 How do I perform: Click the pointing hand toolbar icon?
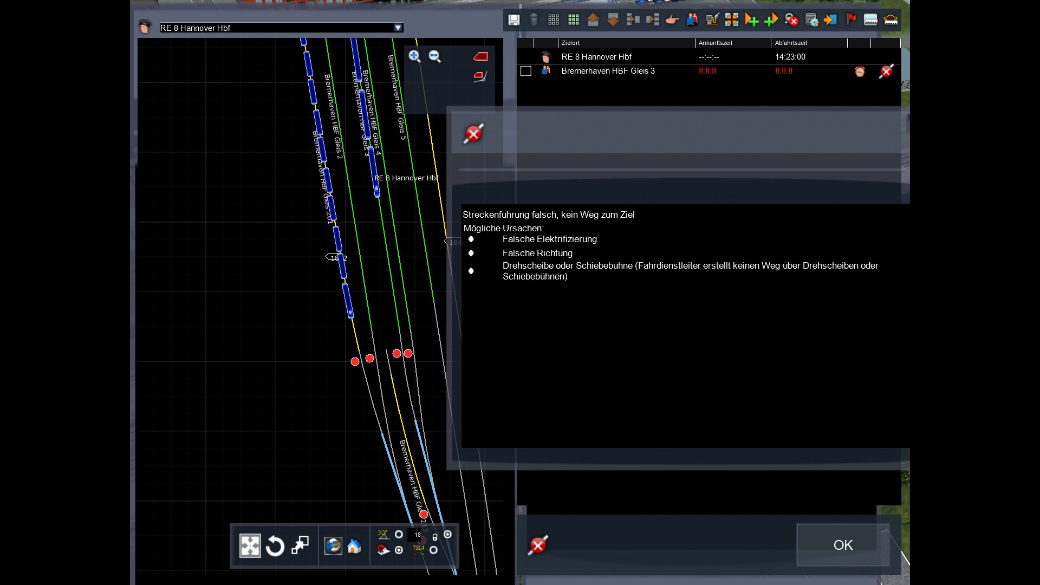[x=672, y=20]
